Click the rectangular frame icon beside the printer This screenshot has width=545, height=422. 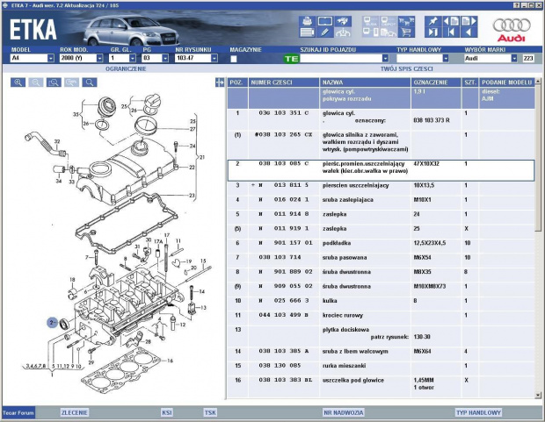coord(325,21)
